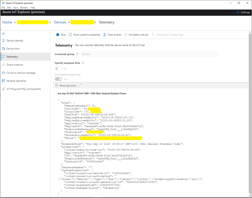Click the Customize Content Type label

[x=170, y=35]
